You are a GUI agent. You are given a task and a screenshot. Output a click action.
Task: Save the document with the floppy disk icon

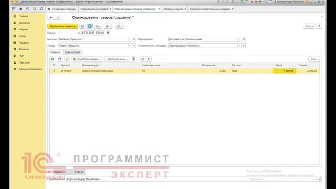tap(82, 26)
